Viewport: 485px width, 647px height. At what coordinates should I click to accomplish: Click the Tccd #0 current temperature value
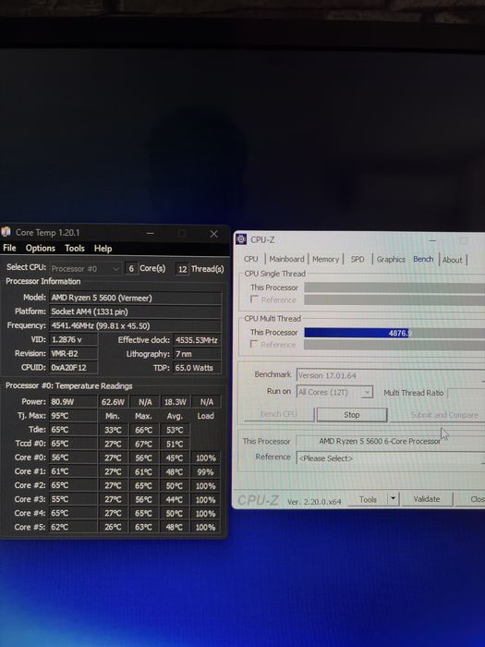73,444
